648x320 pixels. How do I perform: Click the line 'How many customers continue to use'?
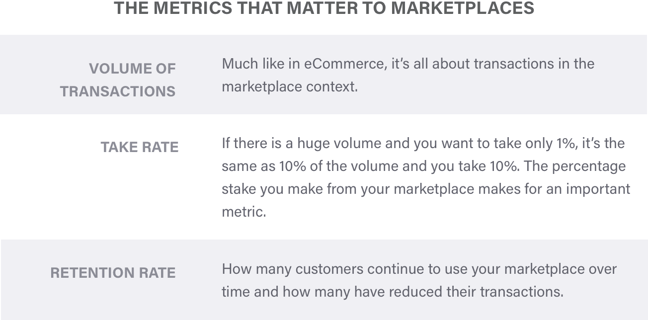click(419, 269)
